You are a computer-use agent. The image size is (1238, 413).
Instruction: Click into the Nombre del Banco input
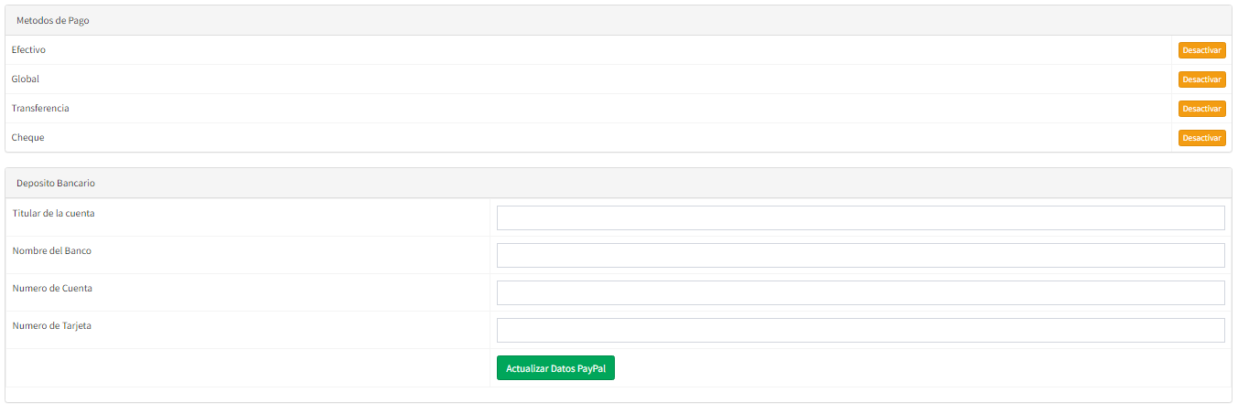pyautogui.click(x=860, y=256)
